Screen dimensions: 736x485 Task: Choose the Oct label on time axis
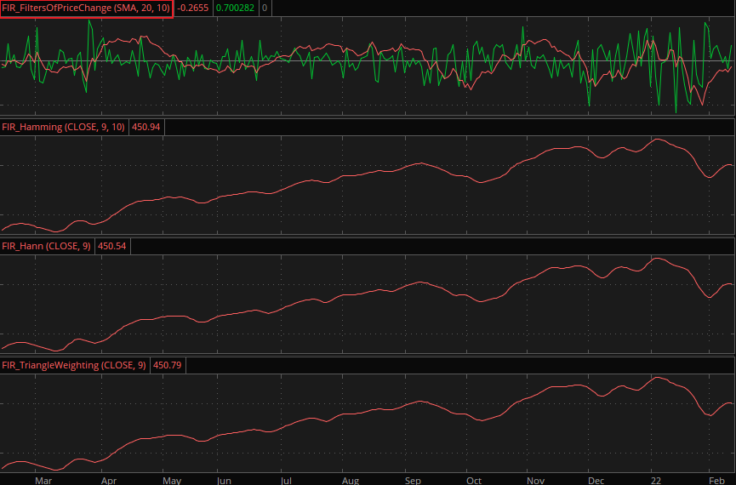(x=474, y=479)
